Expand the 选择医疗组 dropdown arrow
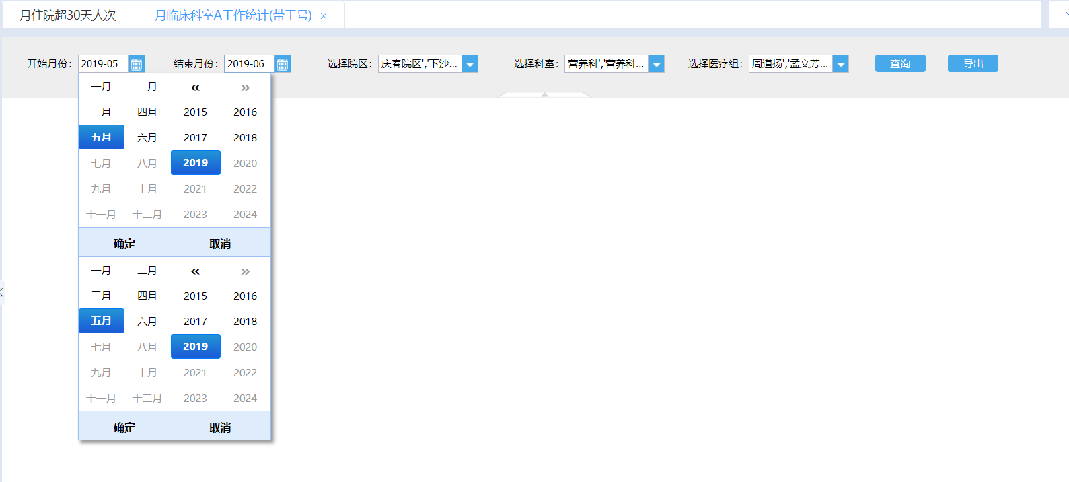The height and width of the screenshot is (482, 1069). tap(841, 64)
